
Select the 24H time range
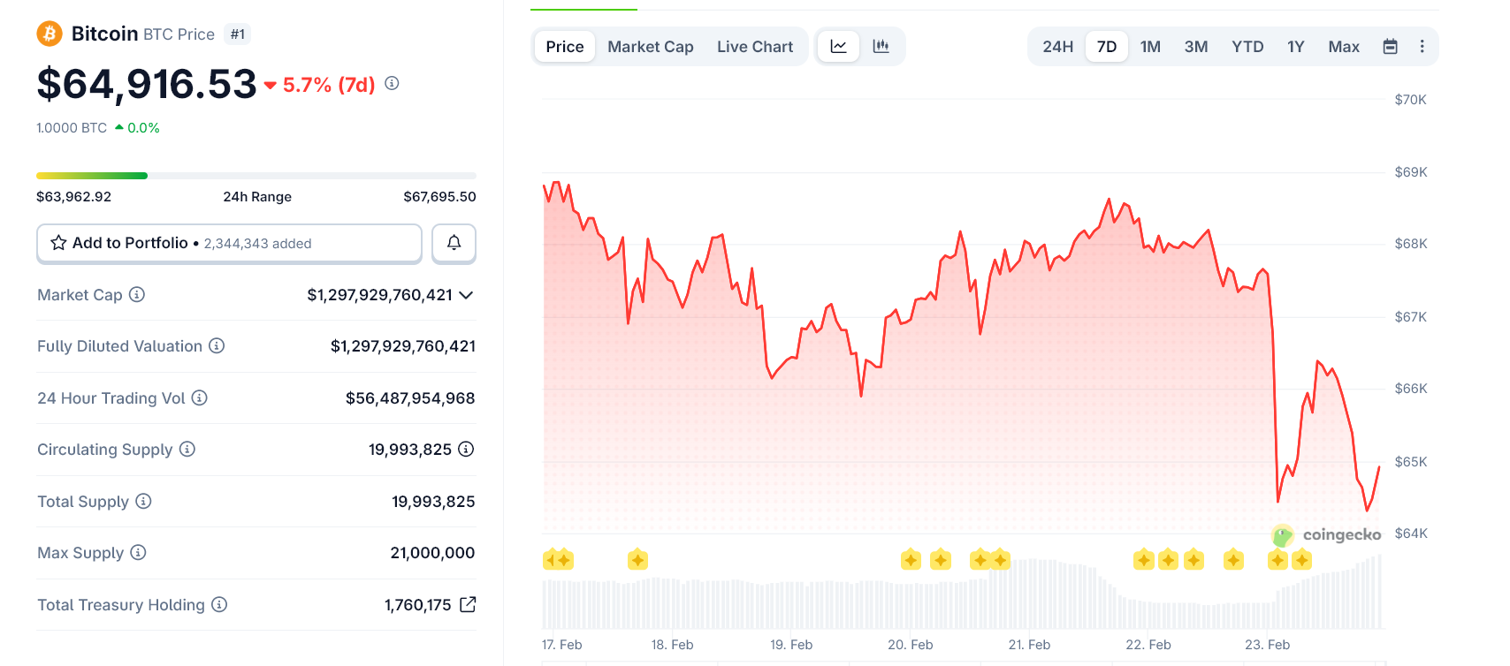[x=1057, y=47]
